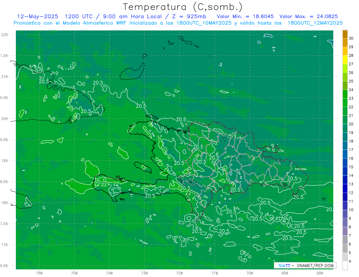Click the "20N" latitude label
359x277 pixels.
tap(4, 119)
